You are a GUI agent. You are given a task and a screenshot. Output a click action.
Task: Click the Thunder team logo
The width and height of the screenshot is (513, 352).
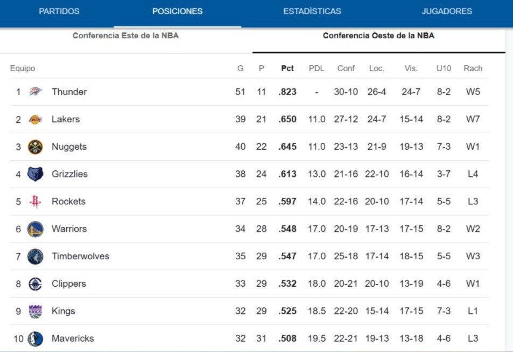(36, 92)
